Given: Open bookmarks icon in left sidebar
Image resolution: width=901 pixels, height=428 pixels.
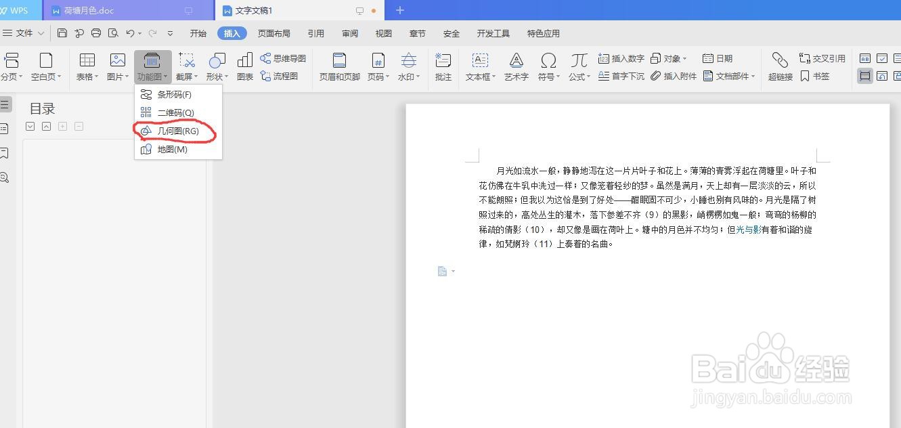Looking at the screenshot, I should coord(5,153).
